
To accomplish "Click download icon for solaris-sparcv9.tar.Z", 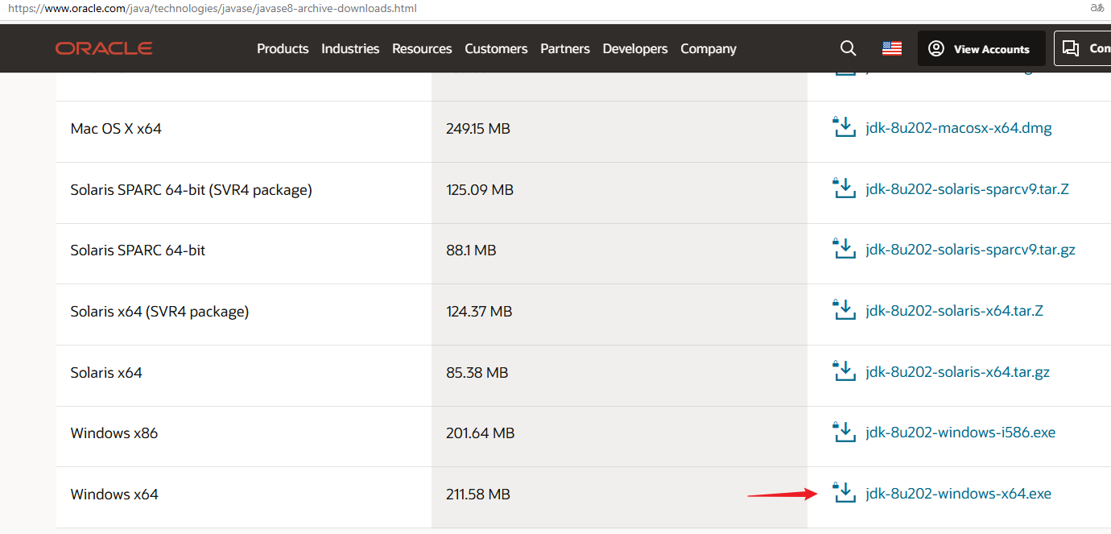I will click(844, 189).
